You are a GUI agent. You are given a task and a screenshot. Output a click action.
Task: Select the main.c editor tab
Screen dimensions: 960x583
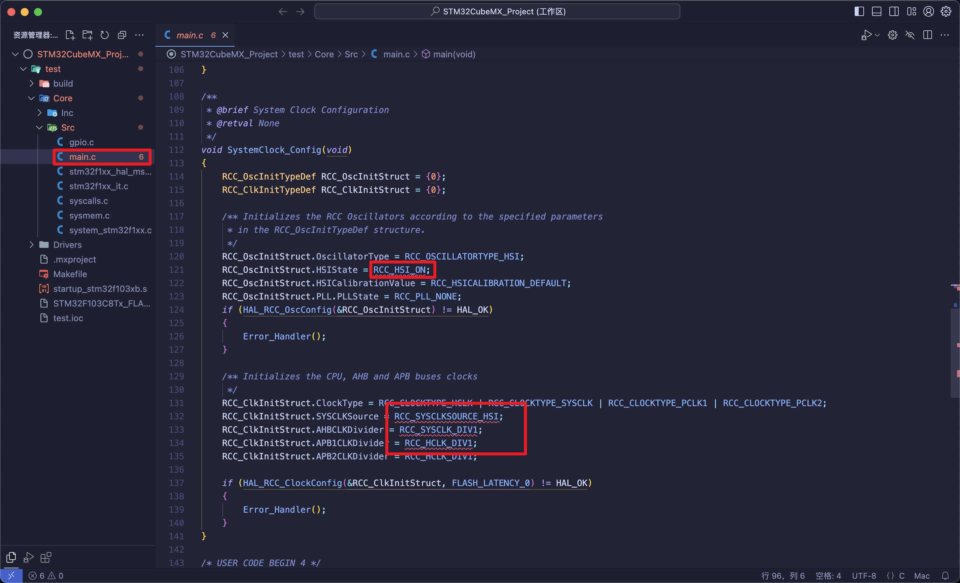click(x=189, y=35)
